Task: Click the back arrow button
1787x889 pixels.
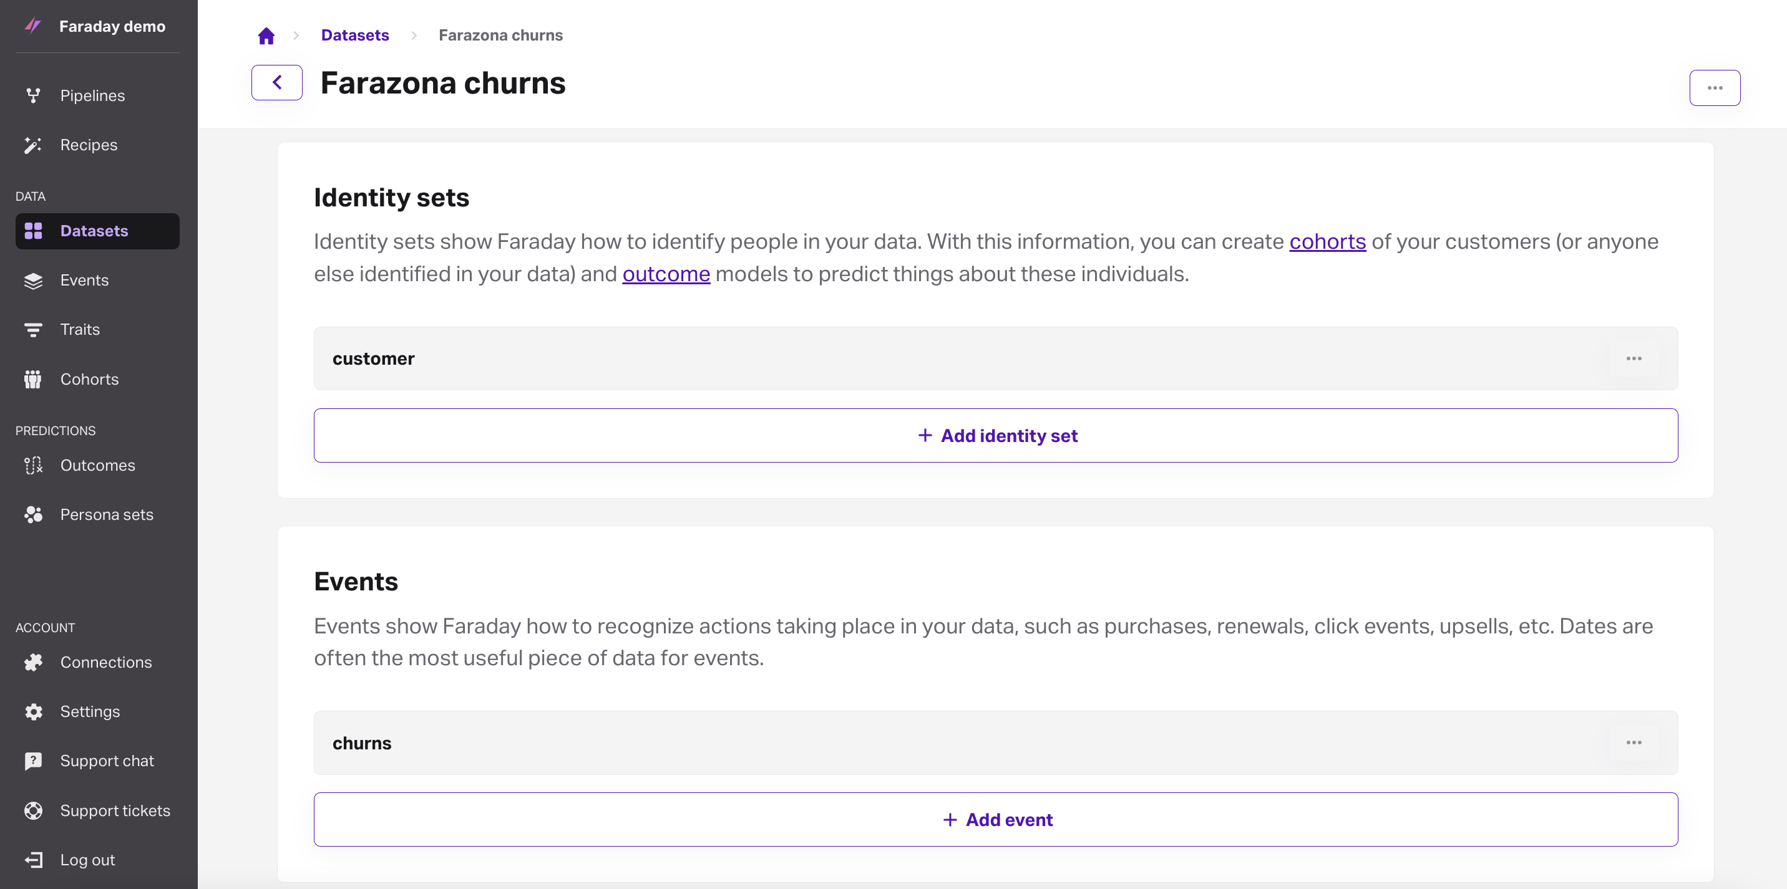Action: coord(277,82)
